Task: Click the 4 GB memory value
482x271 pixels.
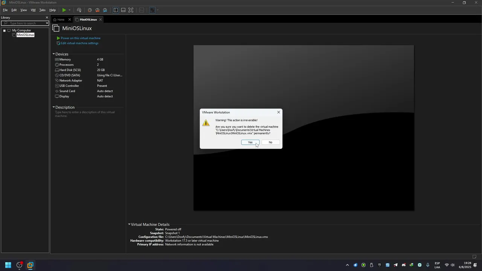Action: tap(100, 59)
